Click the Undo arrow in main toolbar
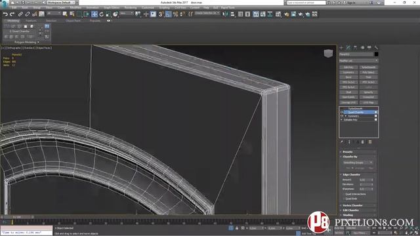The height and width of the screenshot is (236, 420). tap(5, 14)
